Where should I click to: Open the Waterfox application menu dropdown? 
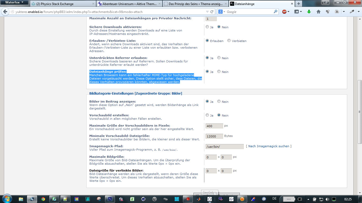[14, 2]
